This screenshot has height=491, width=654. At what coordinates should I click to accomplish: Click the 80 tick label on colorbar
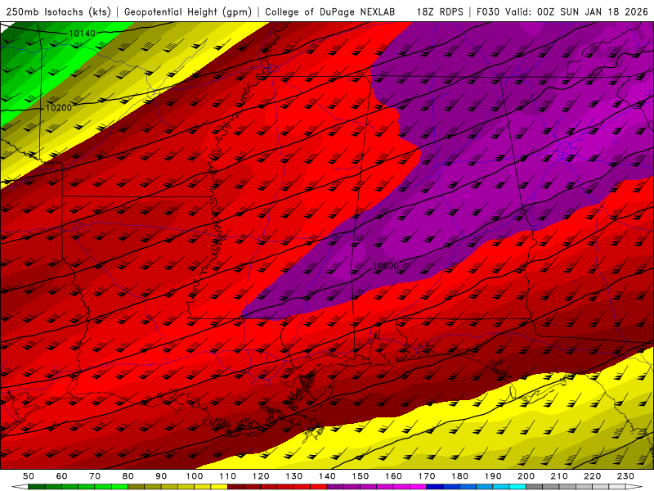[x=128, y=476]
